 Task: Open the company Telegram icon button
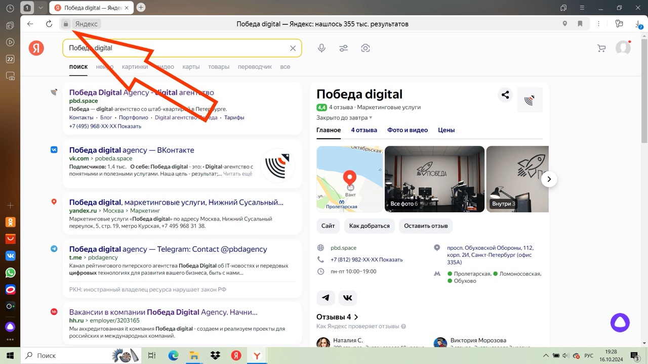pos(326,298)
